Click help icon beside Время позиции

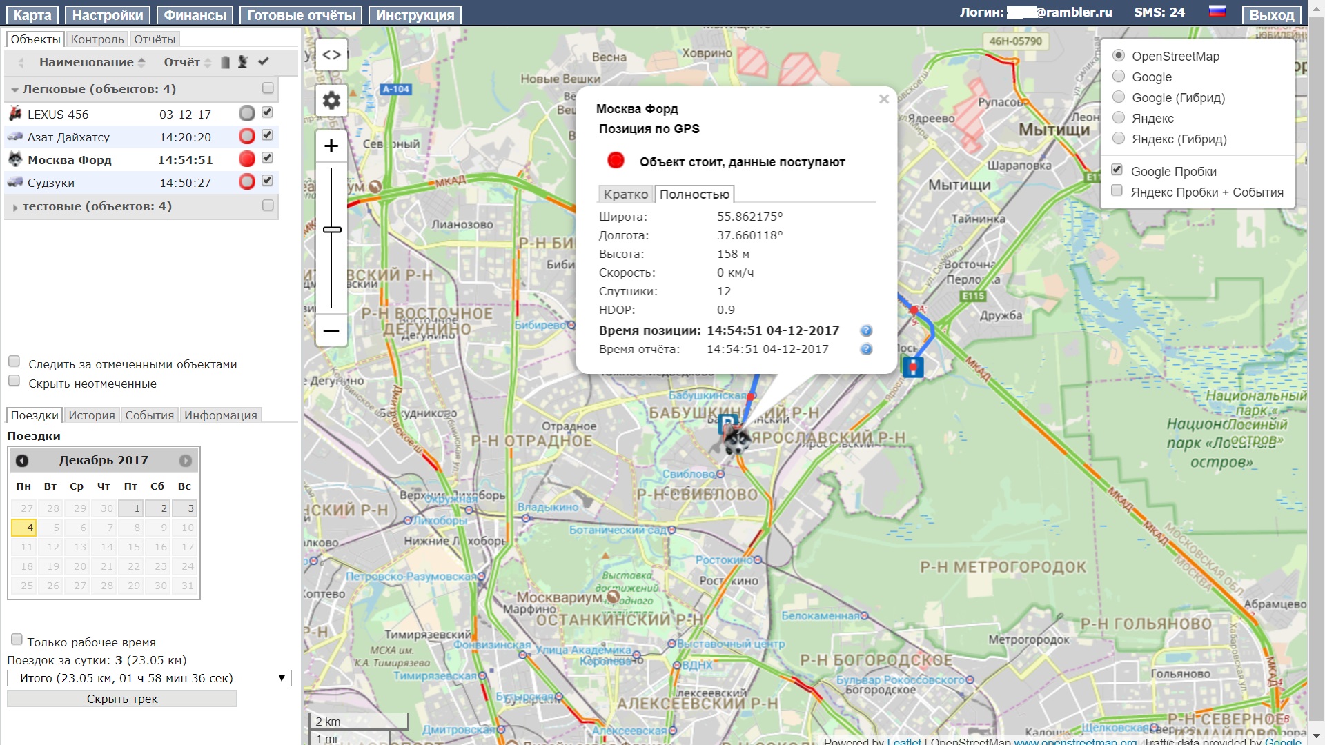coord(866,330)
